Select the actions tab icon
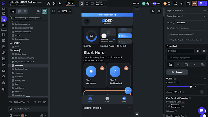208x117 pixels. 178,65
